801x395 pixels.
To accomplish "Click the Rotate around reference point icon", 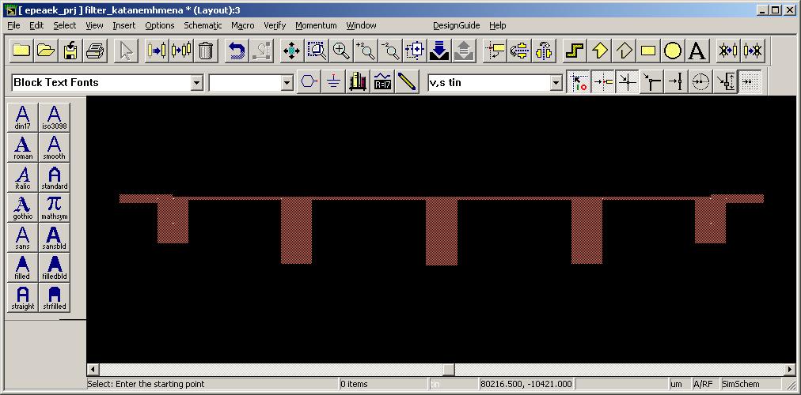I will tap(495, 51).
